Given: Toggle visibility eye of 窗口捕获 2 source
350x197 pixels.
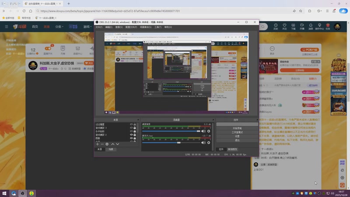Looking at the screenshot, I should click(131, 135).
